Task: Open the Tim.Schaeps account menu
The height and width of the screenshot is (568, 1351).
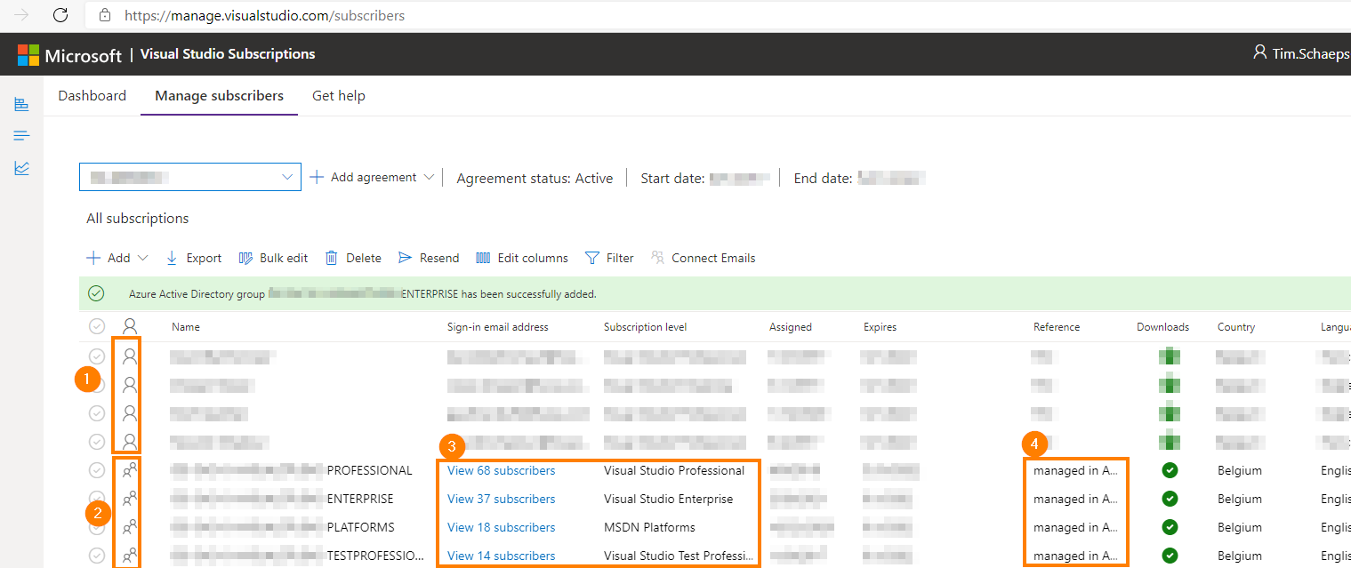Action: 1301,53
